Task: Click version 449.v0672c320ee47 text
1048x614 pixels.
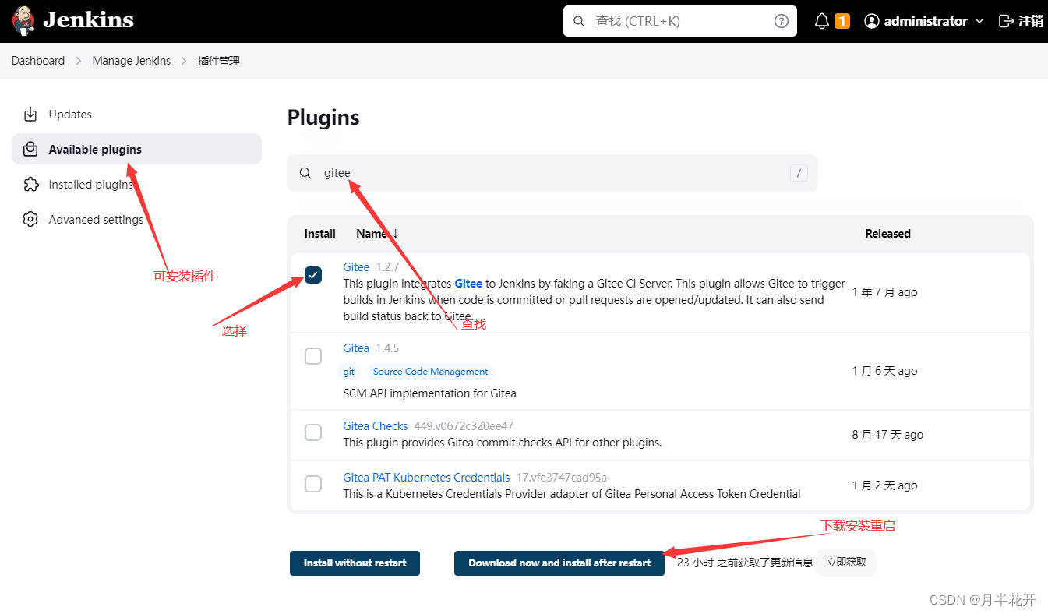Action: tap(464, 426)
